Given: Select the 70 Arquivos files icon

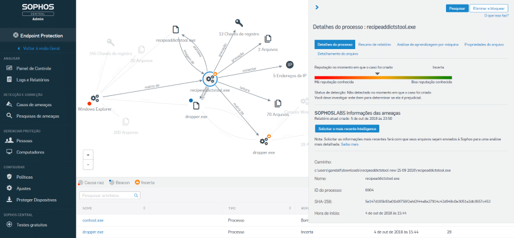Looking at the screenshot, I should [x=278, y=103].
